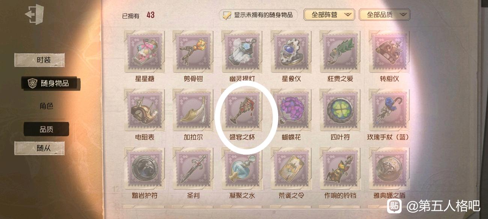Sort by 品质 option
The image size is (488, 219).
[x=46, y=129]
